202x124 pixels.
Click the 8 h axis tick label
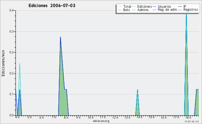coord(66,117)
